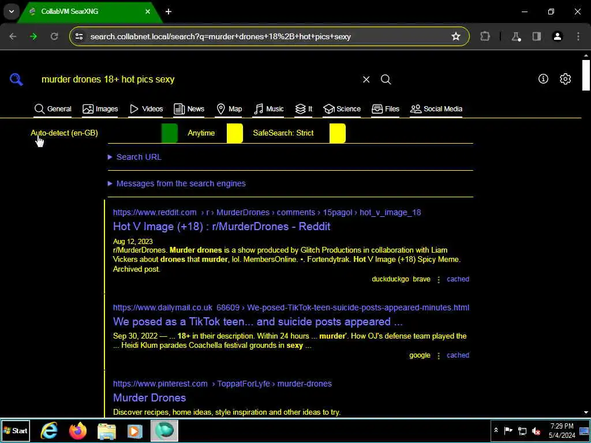Click the active taskbar browser icon
Image resolution: width=591 pixels, height=443 pixels.
click(164, 430)
